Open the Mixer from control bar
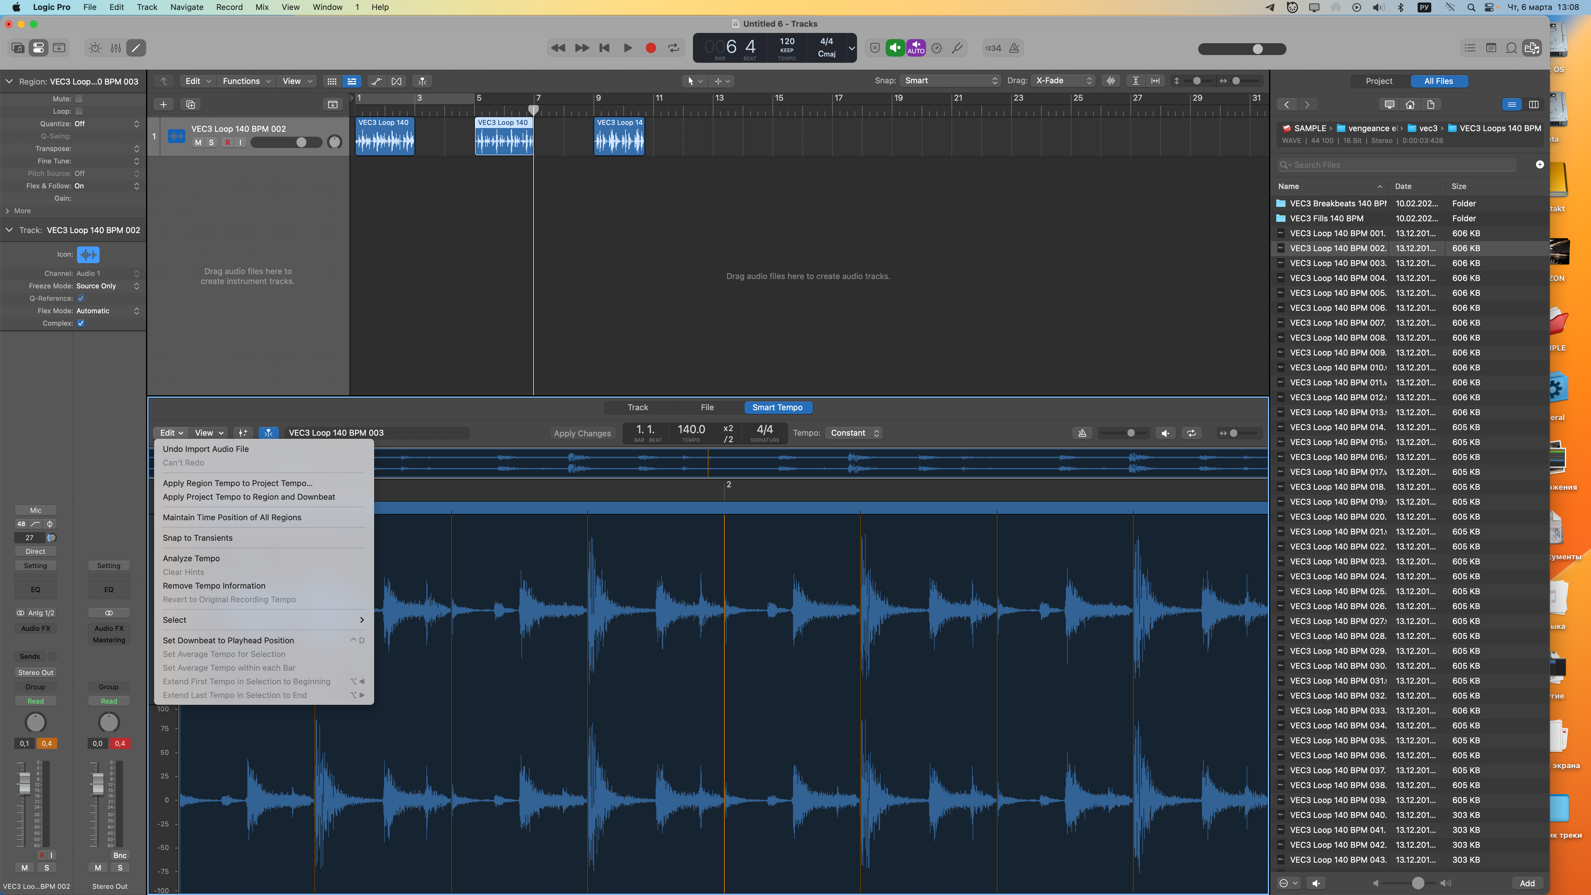This screenshot has width=1591, height=895. pyautogui.click(x=116, y=48)
